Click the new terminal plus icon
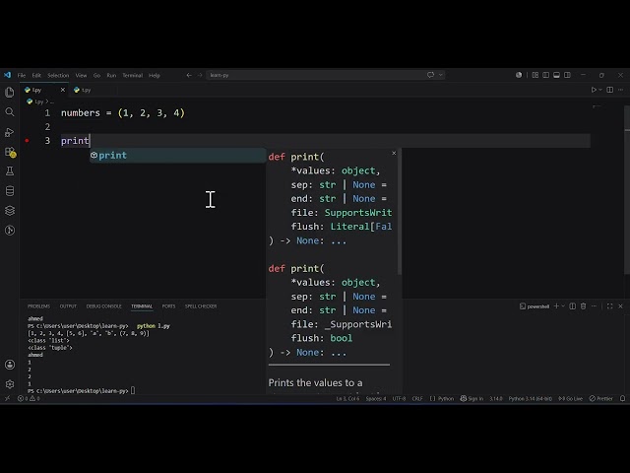Viewport: 630px width, 473px height. 556,306
